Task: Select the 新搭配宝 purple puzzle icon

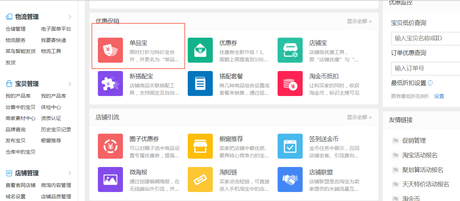Action: tap(110, 83)
